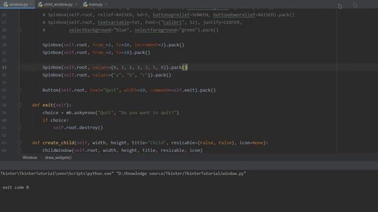Click the Python file icon on window.py tab
This screenshot has height=212, width=378.
click(x=6, y=4)
